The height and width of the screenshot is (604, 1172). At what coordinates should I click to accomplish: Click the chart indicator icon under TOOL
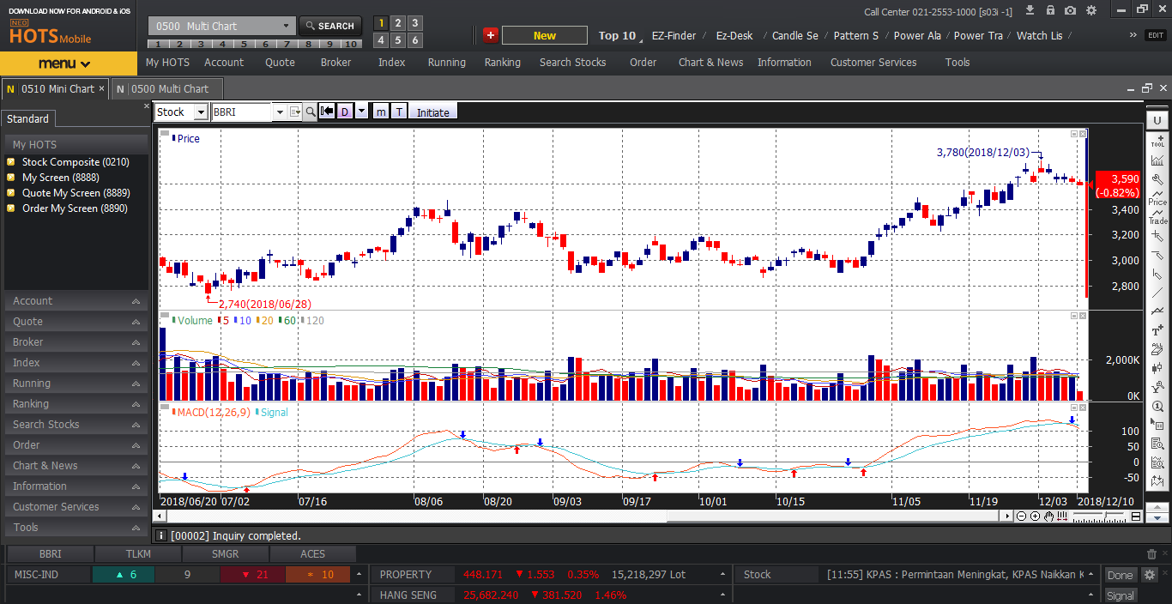1158,160
